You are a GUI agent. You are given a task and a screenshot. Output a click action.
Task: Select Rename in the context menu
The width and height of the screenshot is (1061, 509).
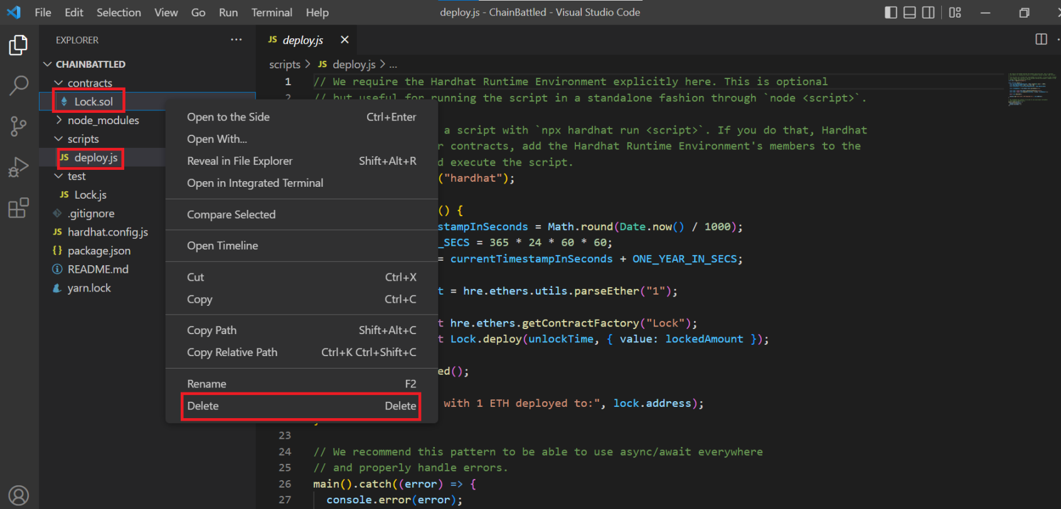tap(301, 384)
